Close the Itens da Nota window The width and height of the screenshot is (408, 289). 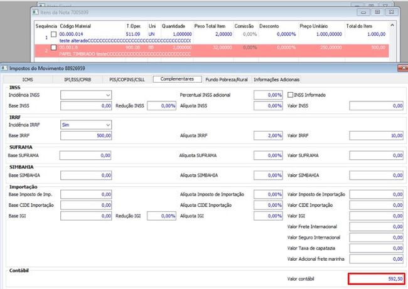[x=391, y=12]
